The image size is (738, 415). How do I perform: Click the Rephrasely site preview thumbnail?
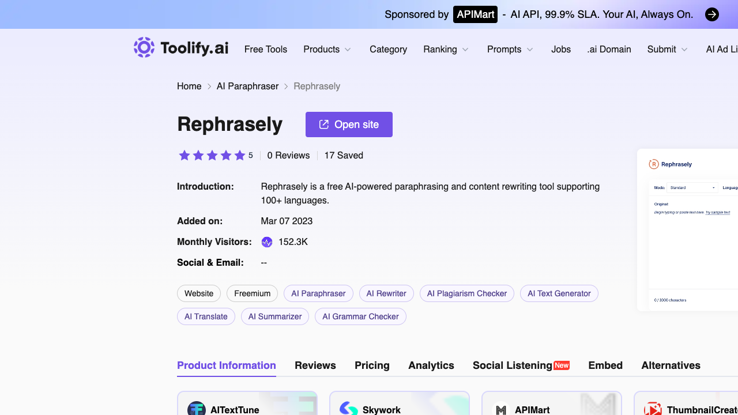(x=687, y=230)
